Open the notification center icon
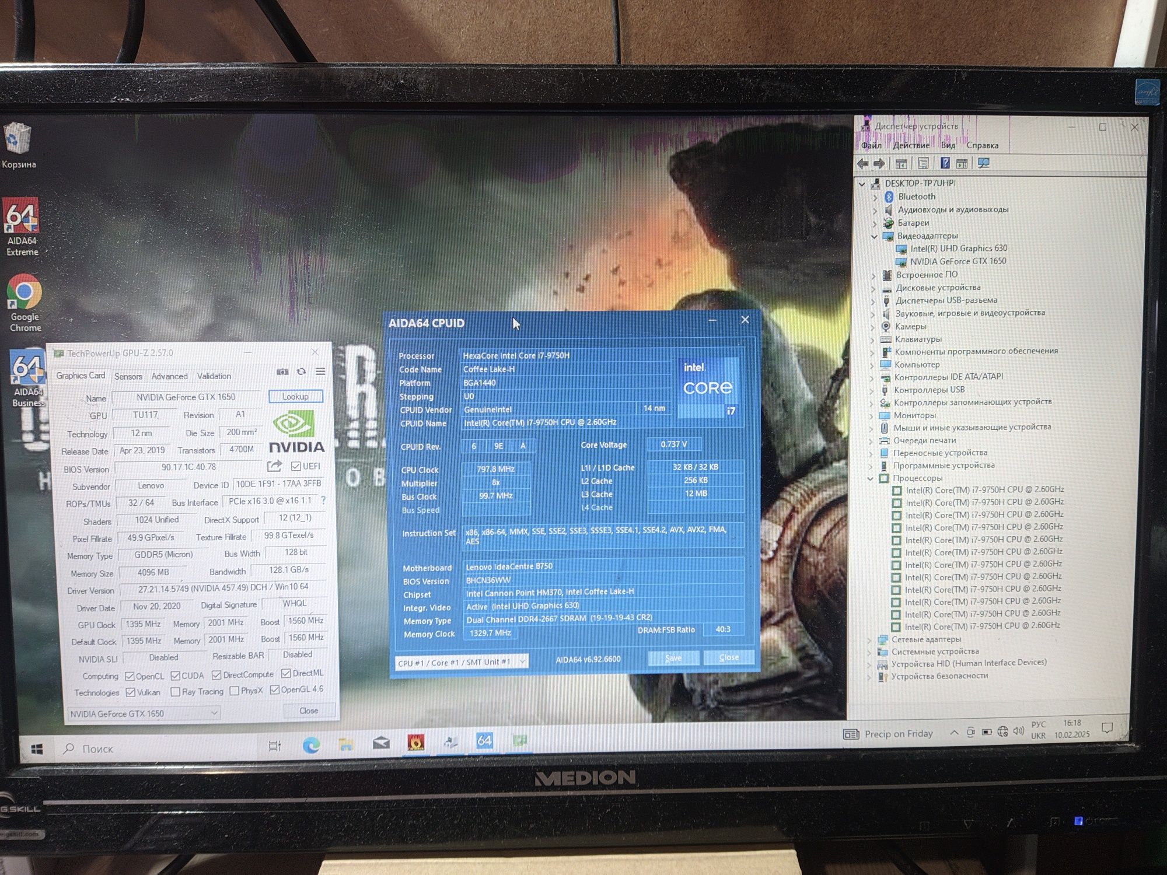Screen dimensions: 1167x875 click(x=1106, y=727)
